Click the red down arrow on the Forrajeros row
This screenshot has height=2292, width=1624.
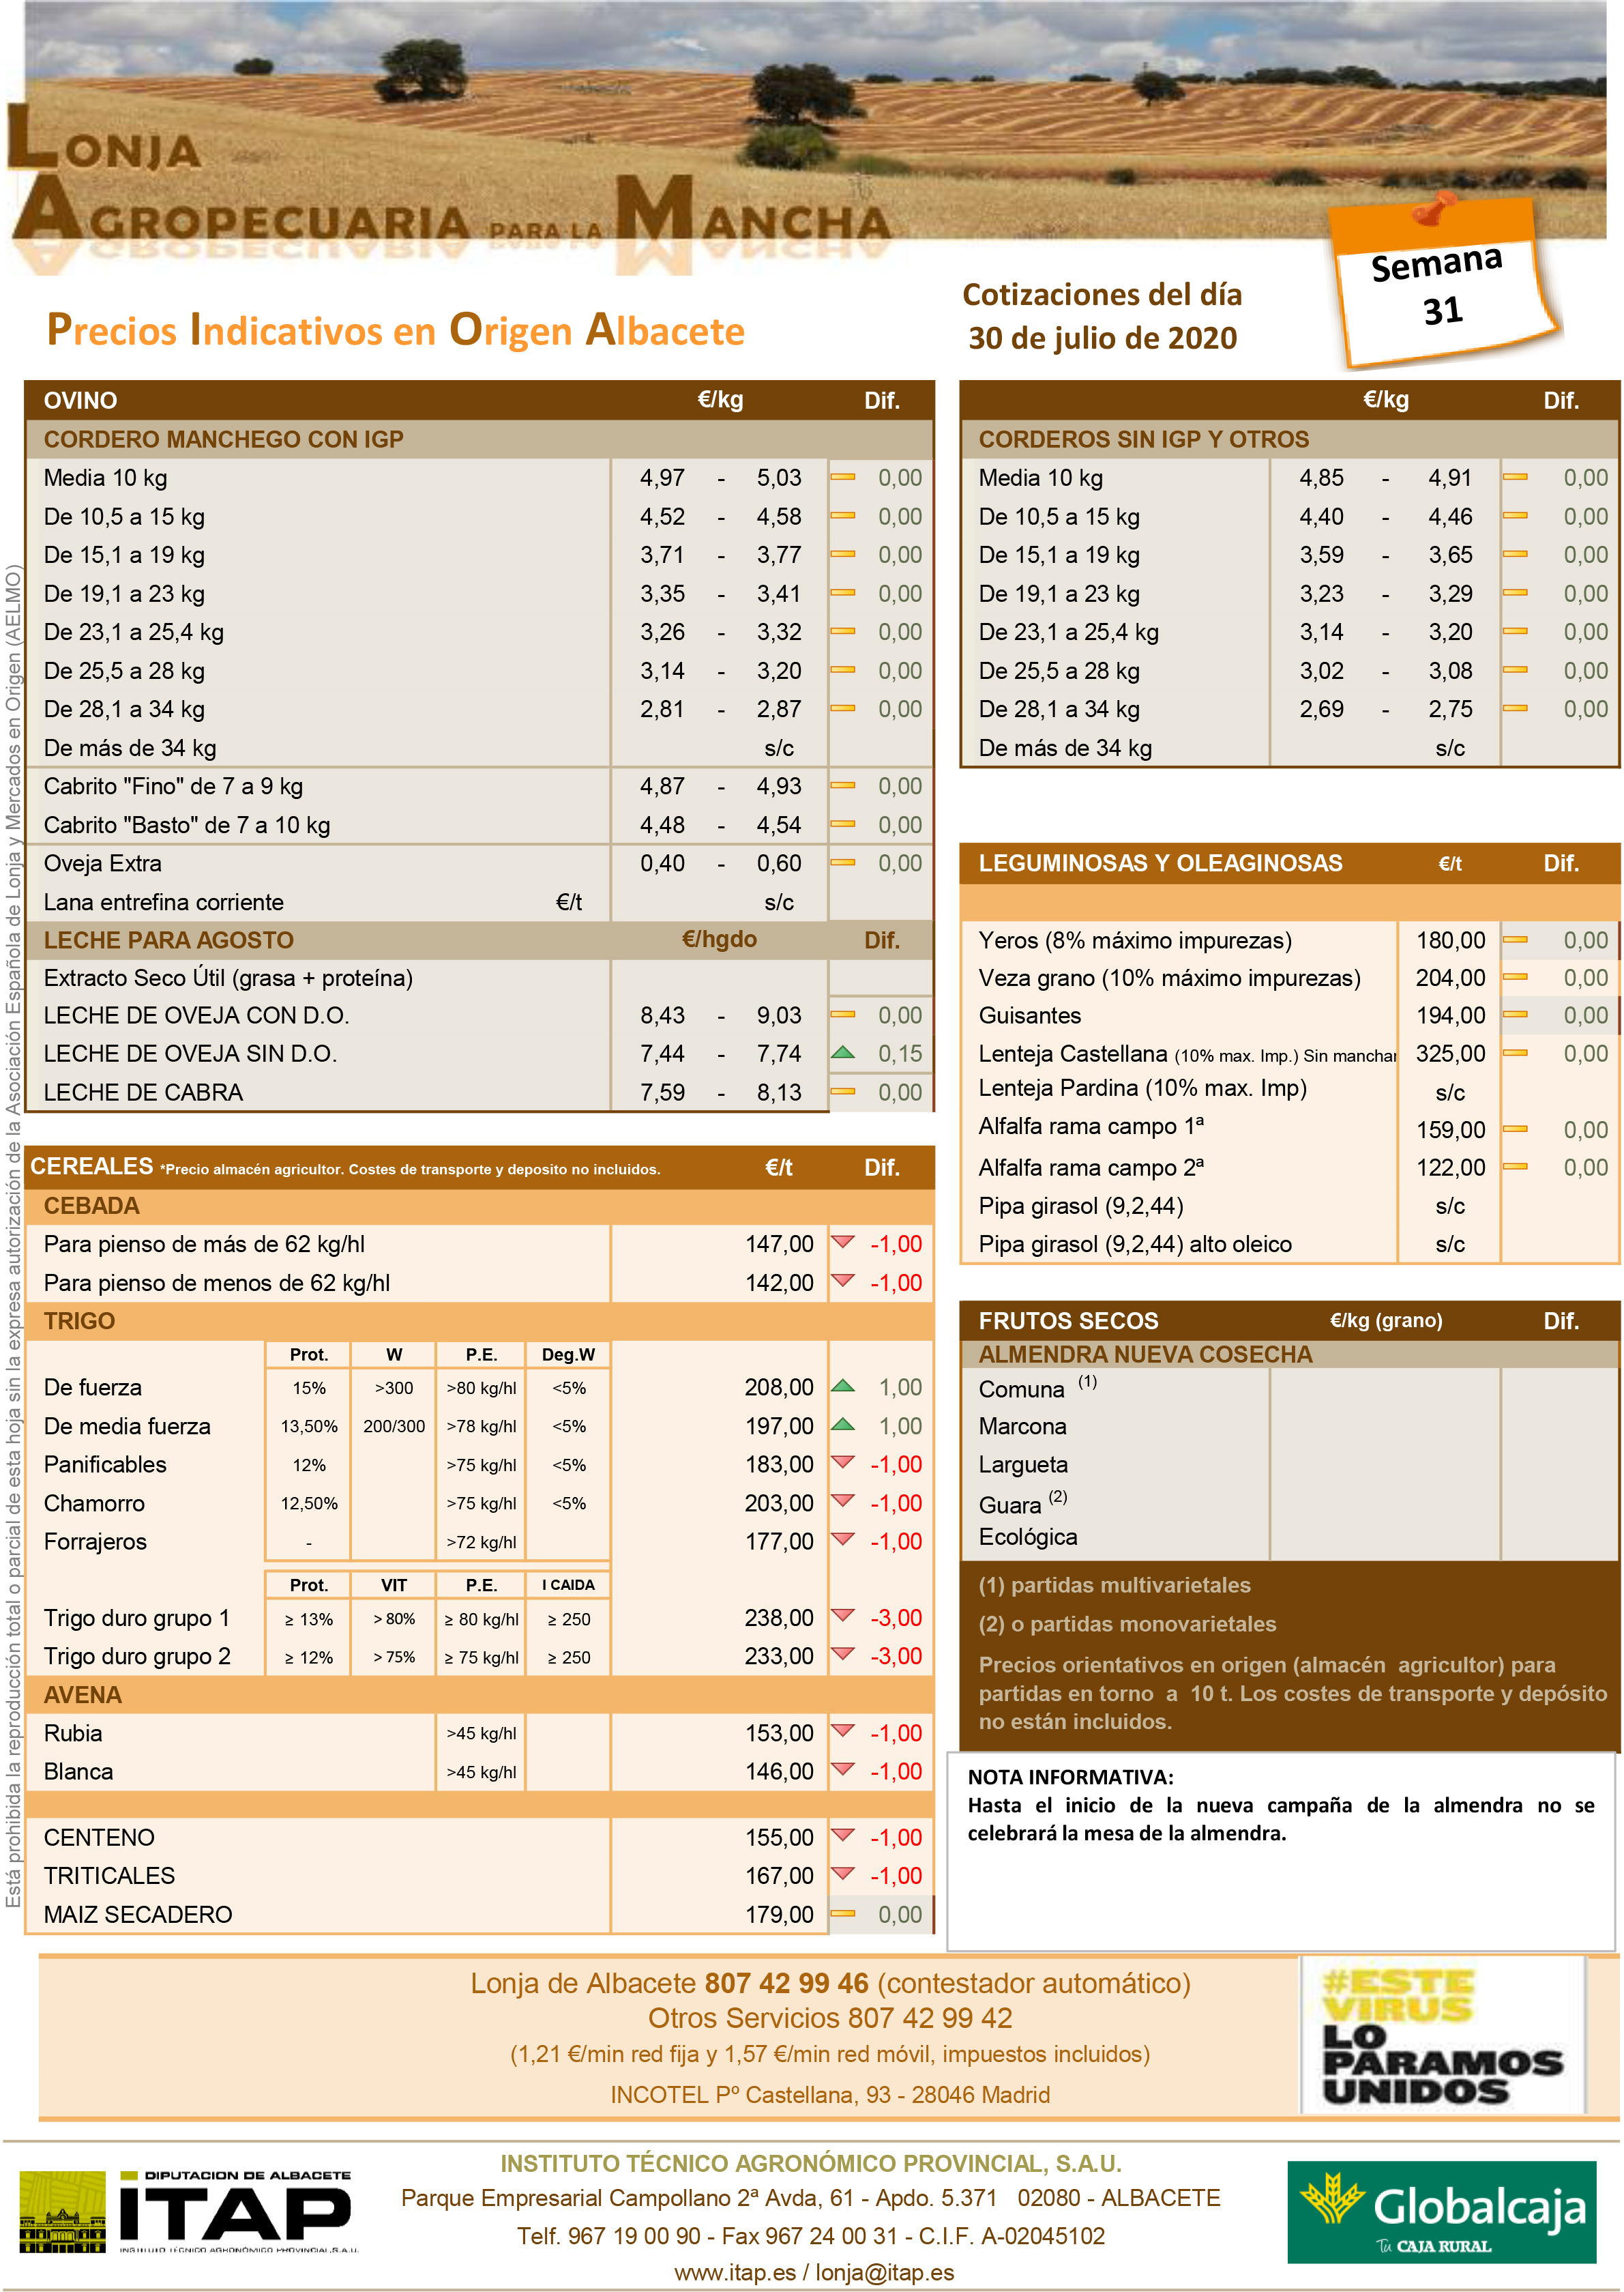843,1539
